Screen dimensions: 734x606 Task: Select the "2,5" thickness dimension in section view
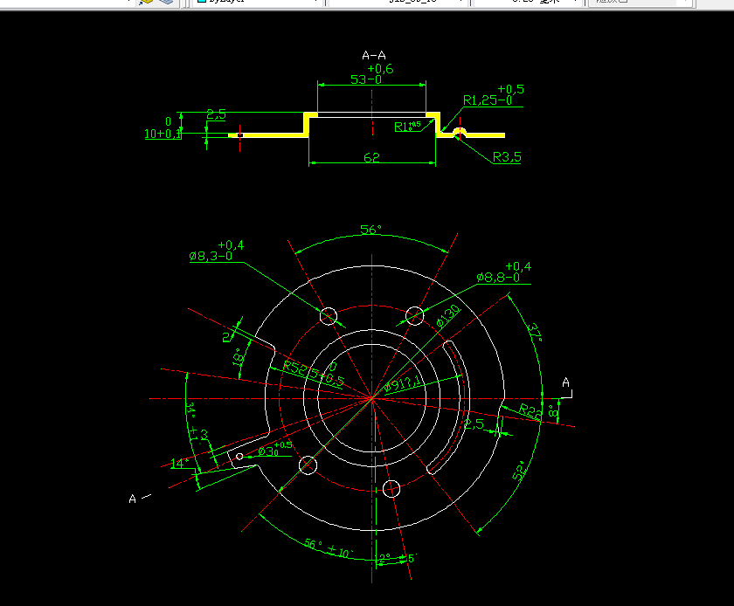217,114
